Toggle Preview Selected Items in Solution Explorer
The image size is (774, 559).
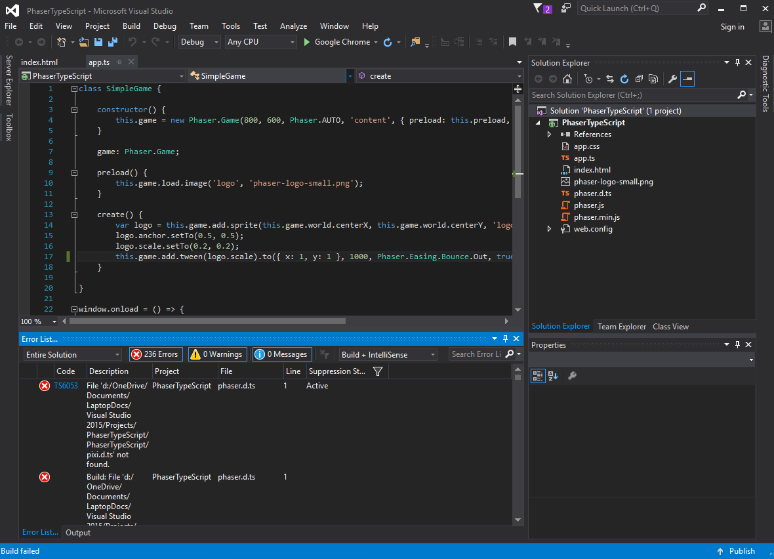click(687, 79)
